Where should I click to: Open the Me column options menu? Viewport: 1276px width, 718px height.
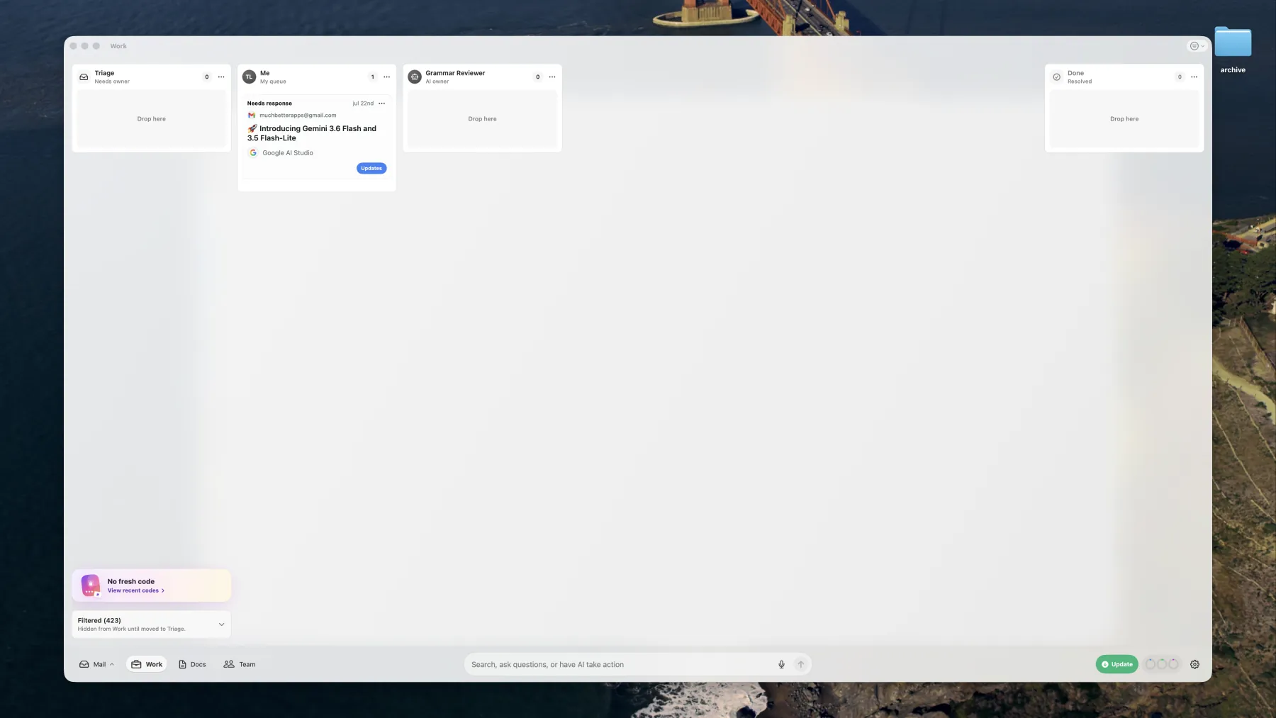click(x=386, y=77)
